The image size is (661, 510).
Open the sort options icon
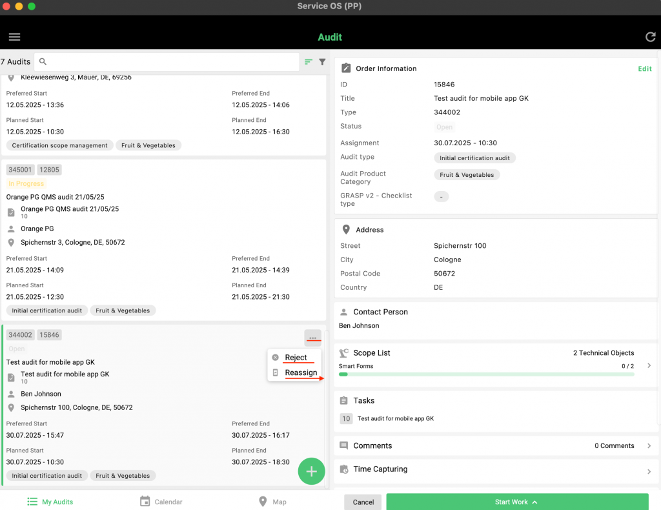[309, 62]
